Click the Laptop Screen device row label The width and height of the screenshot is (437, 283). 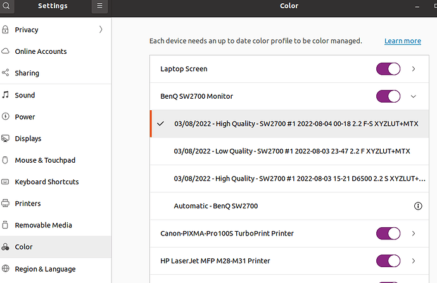pyautogui.click(x=184, y=69)
